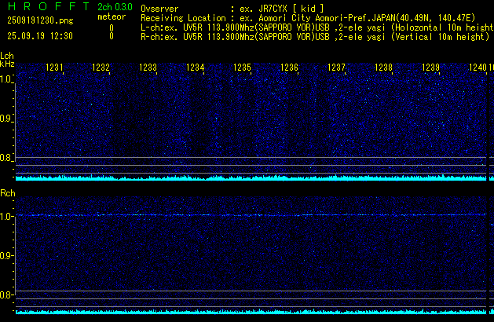Viewport: 494px width, 322px height.
Task: Click the green 'meteor' label
Action: coord(110,16)
